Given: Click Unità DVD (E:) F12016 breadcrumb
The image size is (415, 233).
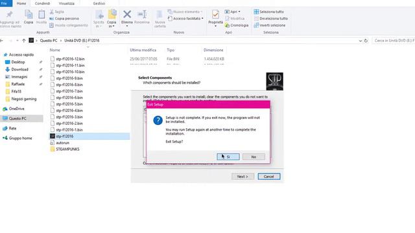Looking at the screenshot, I should click(x=82, y=41).
